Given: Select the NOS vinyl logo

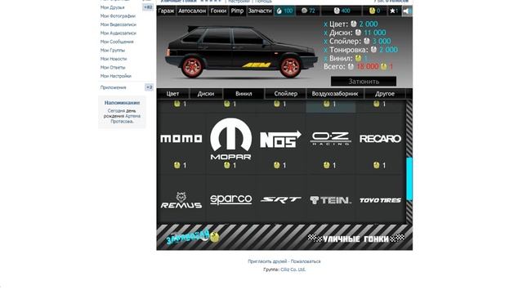Looking at the screenshot, I should tap(280, 139).
